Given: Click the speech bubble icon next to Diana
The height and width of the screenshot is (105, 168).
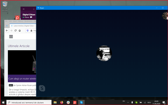Looking at the screenshot, I should click(x=31, y=17).
